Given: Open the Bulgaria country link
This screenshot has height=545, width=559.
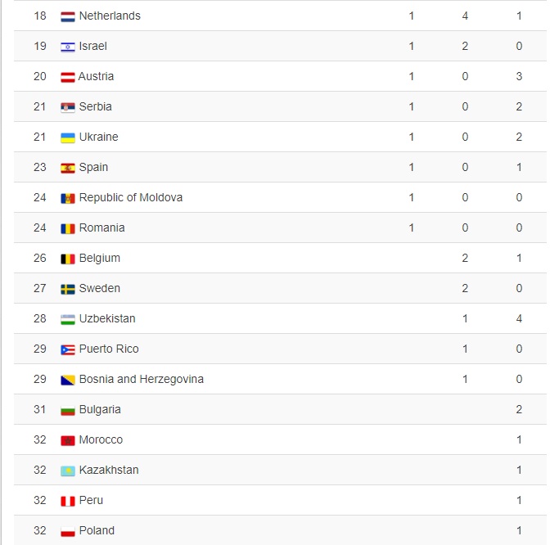Looking at the screenshot, I should [100, 409].
